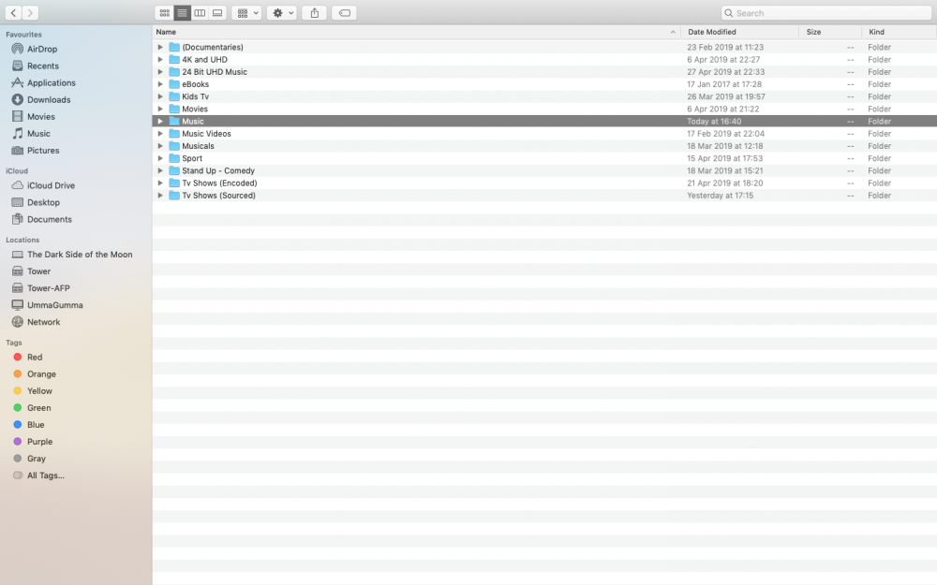937x585 pixels.
Task: Select the Kids Tv folder name
Action: (196, 96)
